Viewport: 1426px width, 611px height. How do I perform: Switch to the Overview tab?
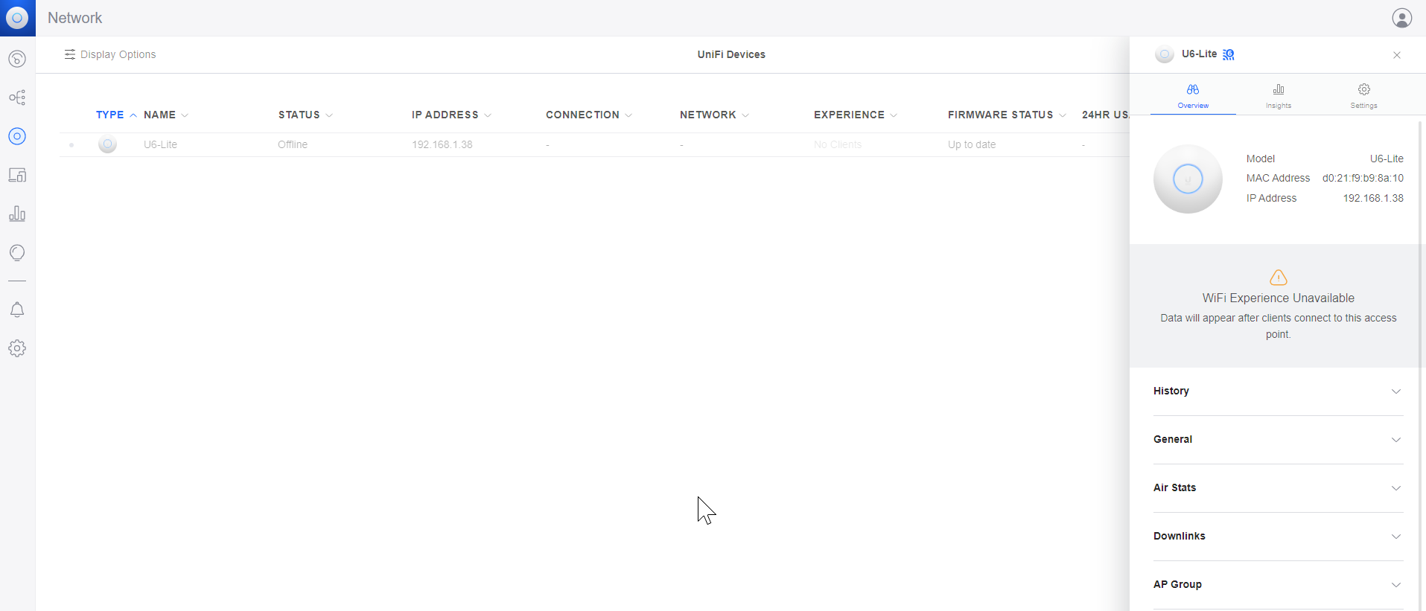(x=1193, y=96)
